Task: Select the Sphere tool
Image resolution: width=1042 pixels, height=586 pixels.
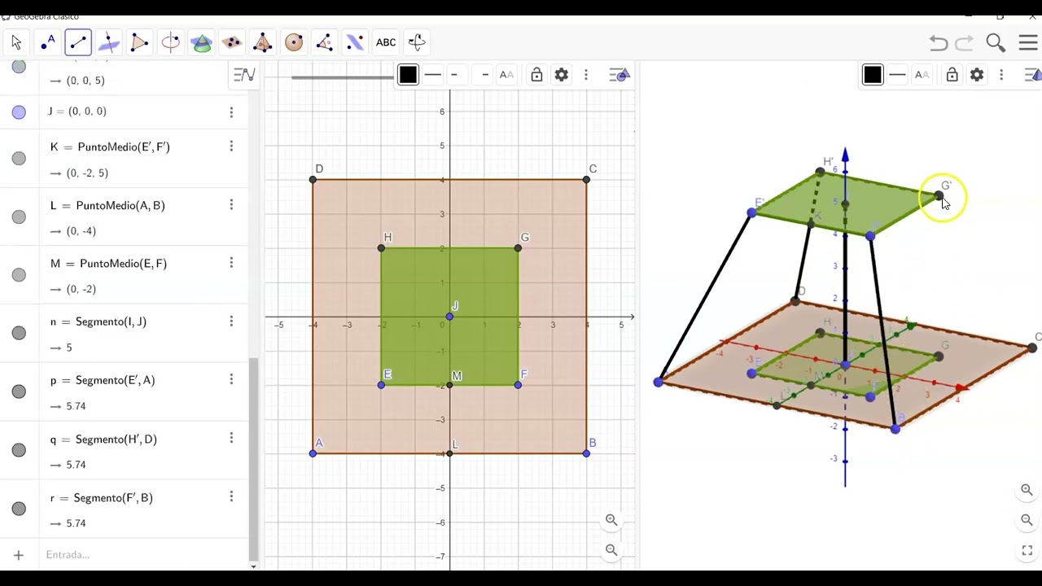Action: pyautogui.click(x=294, y=42)
